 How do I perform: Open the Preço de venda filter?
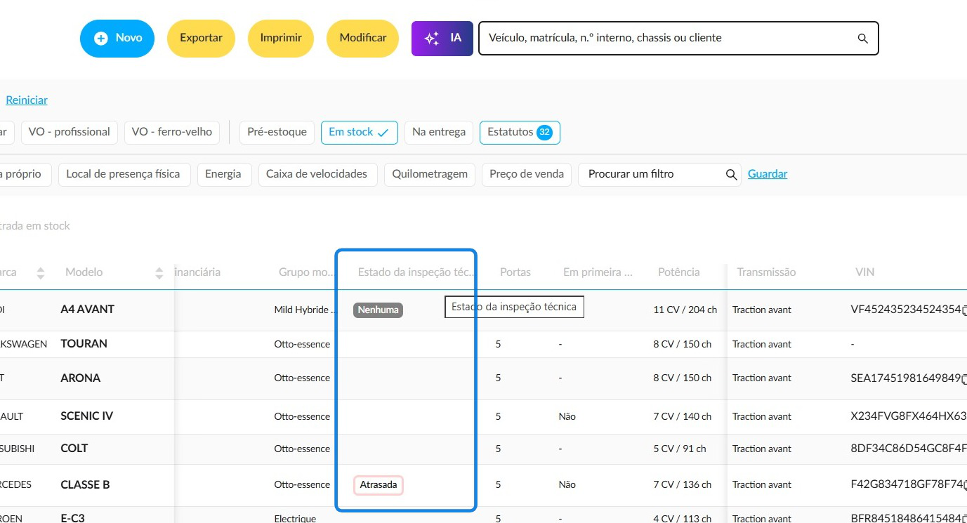(x=527, y=175)
